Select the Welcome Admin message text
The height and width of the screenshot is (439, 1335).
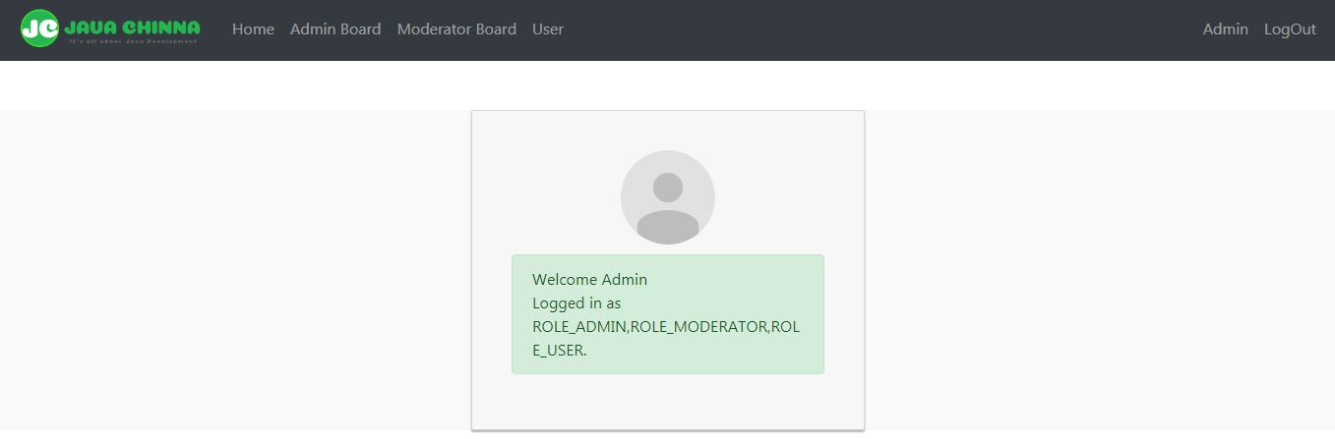[589, 280]
